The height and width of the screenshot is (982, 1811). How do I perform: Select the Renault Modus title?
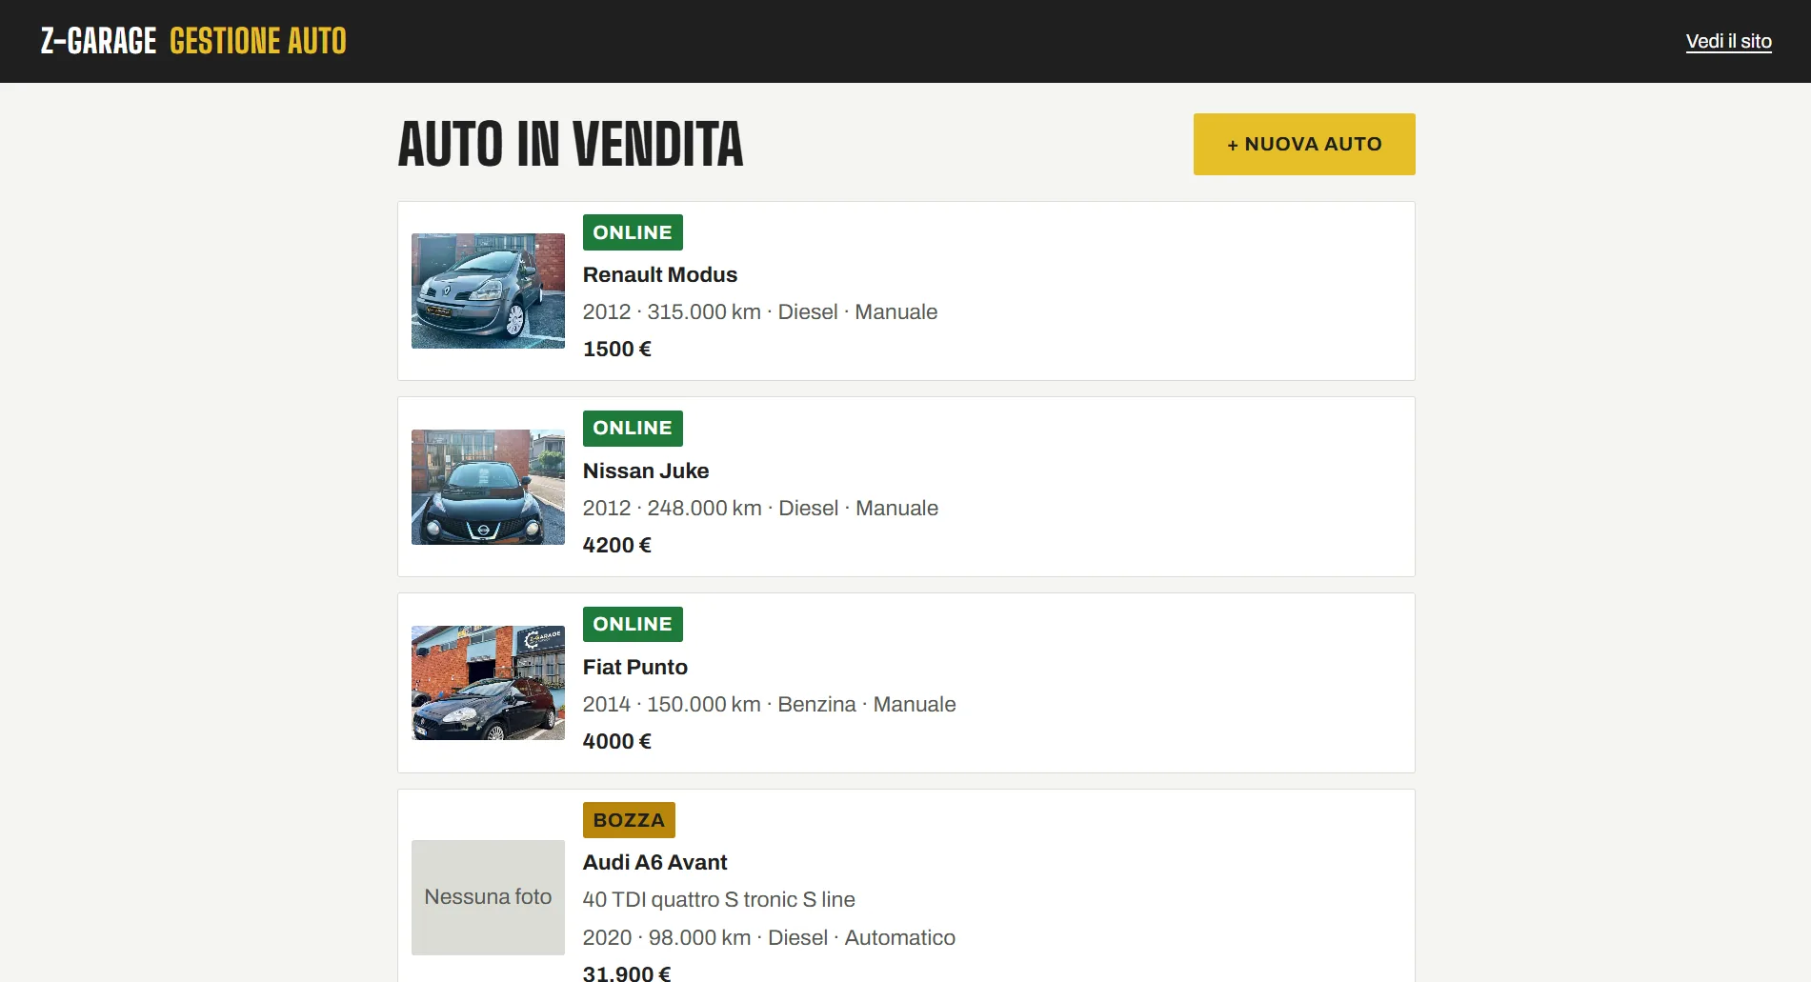pyautogui.click(x=660, y=274)
